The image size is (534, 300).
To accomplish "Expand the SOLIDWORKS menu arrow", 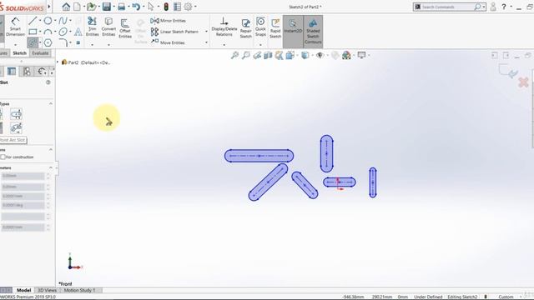I will coord(49,7).
